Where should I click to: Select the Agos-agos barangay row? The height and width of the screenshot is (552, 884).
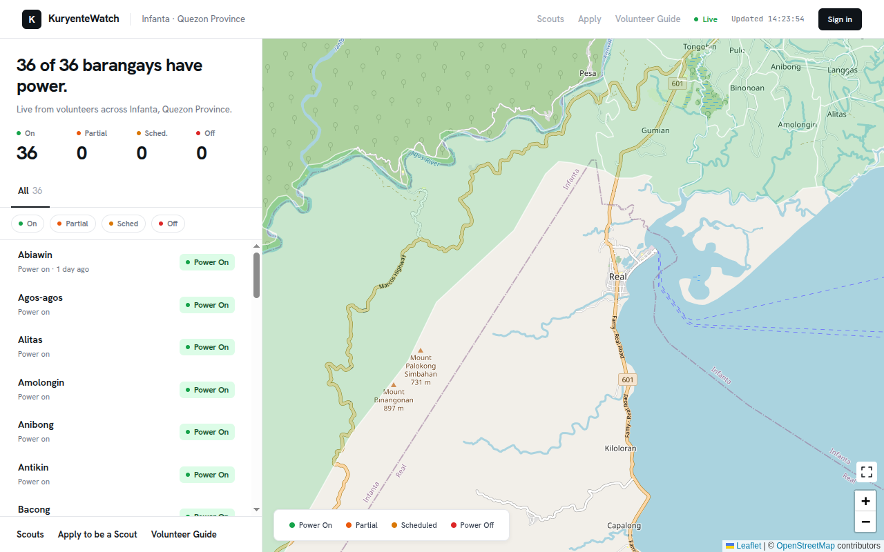click(126, 305)
